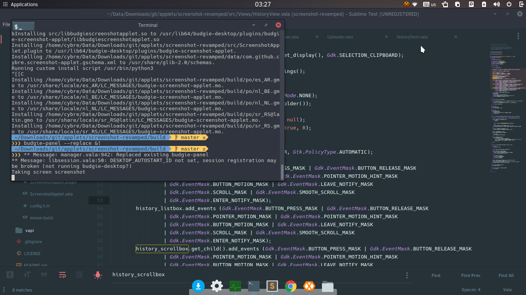Click the Find Prev button

(x=471, y=275)
